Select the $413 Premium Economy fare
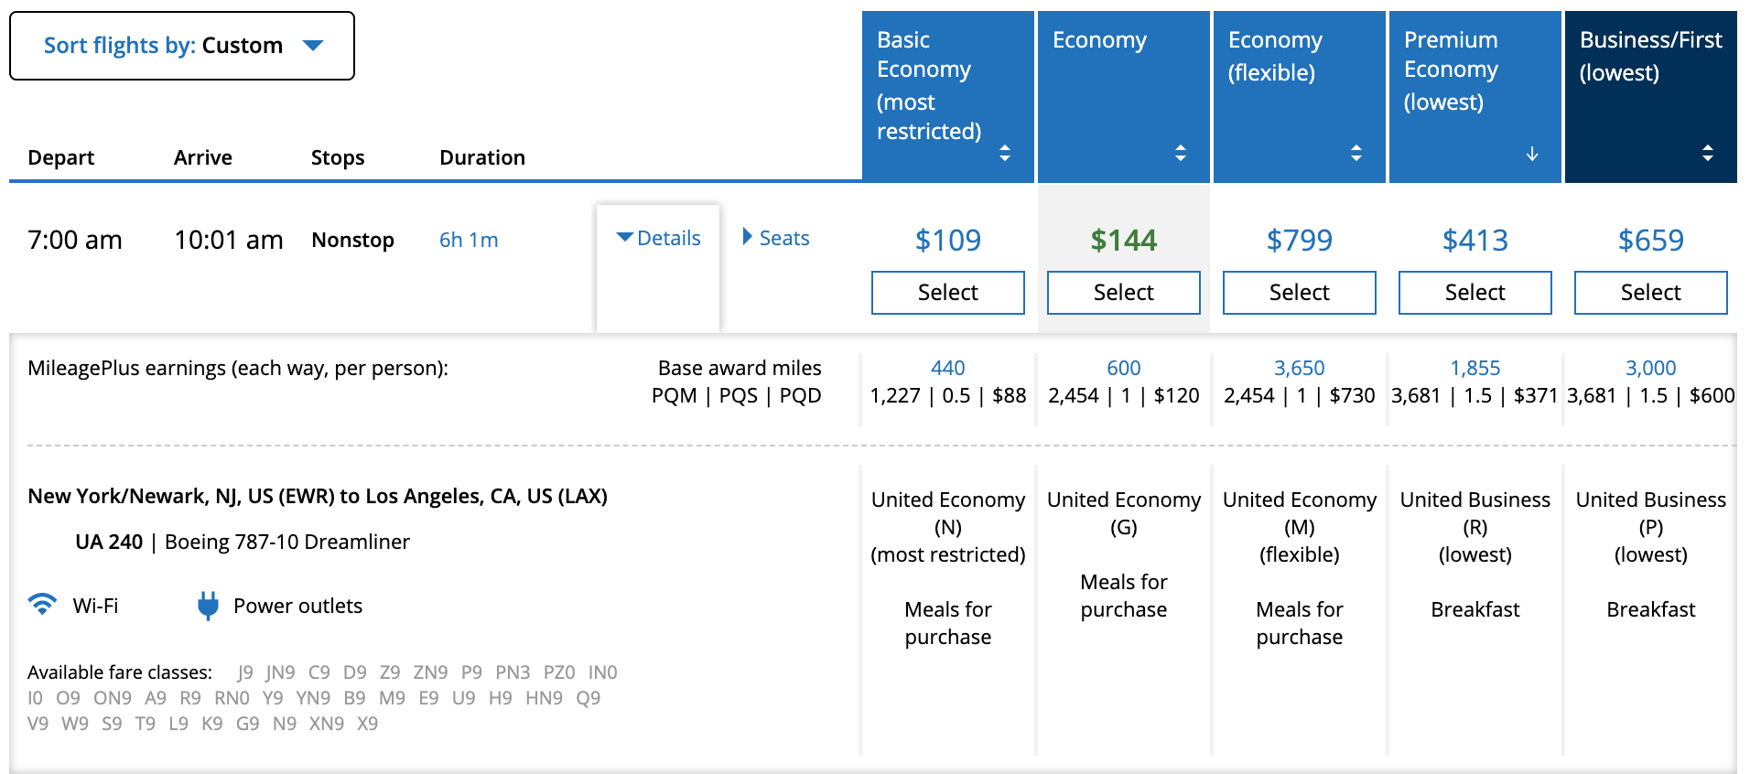Screen dimensions: 1750x774 (1475, 293)
